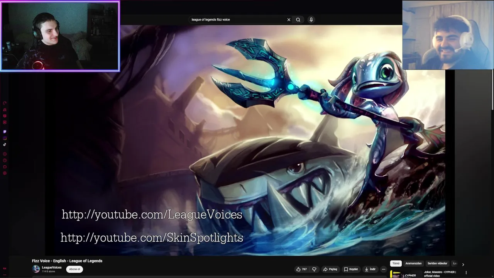Click into the 'league of legends fizz voice' search field
This screenshot has height=278, width=494.
coord(237,20)
